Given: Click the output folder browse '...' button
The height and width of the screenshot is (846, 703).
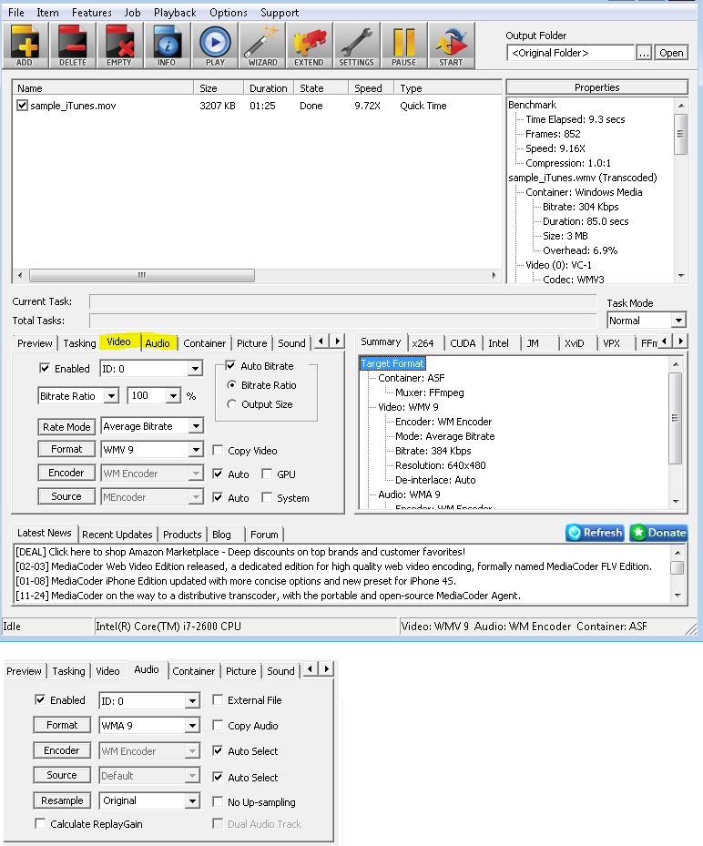Looking at the screenshot, I should point(644,53).
